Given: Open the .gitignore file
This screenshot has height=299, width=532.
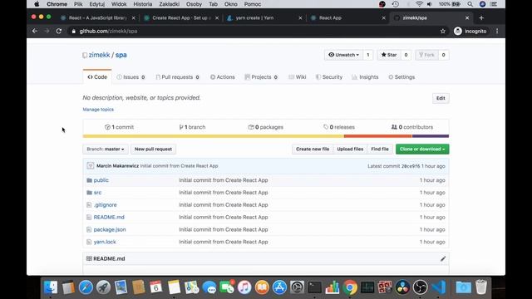Looking at the screenshot, I should click(x=106, y=205).
